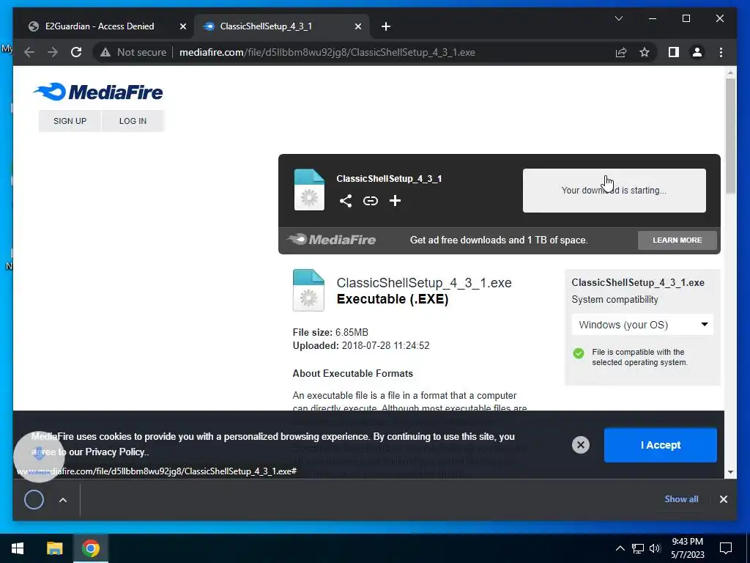The image size is (750, 563).
Task: Bookmark this page with the star
Action: coord(645,52)
